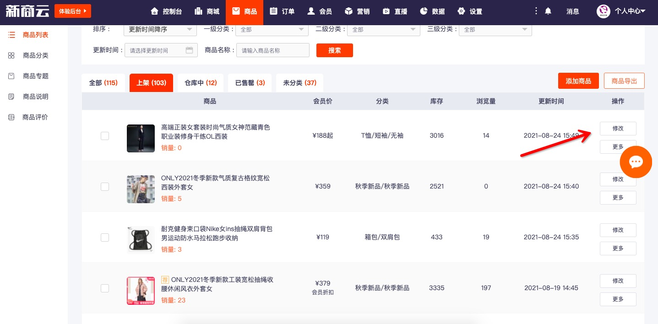Click the 添加商品 button

click(x=578, y=81)
